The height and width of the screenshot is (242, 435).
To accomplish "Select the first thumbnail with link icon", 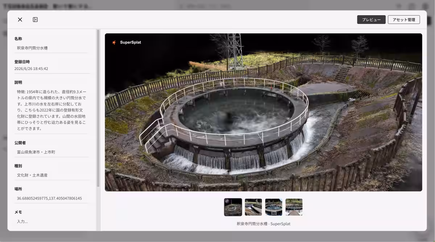I will point(233,207).
